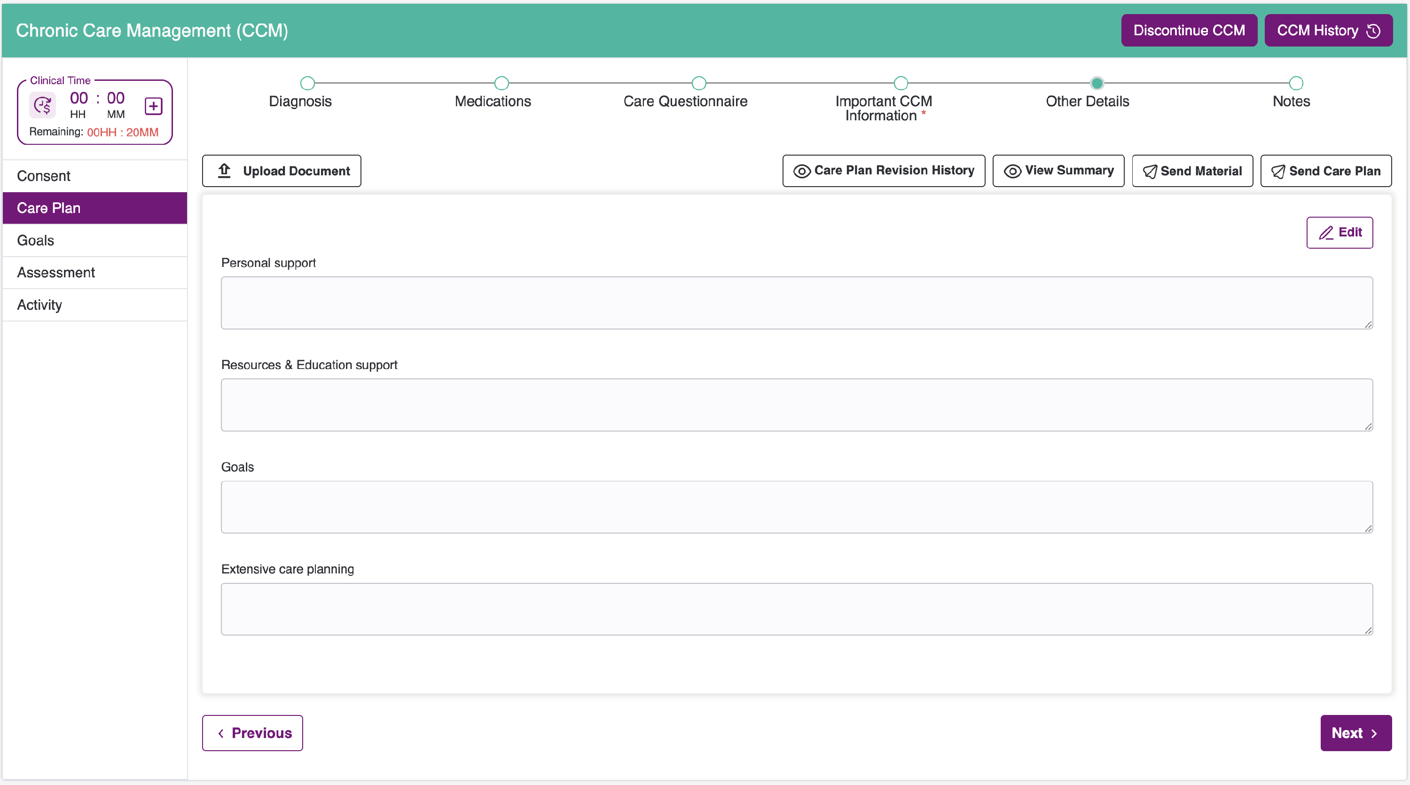Screen dimensions: 1410x785
Task: Click the clinical time billing clock icon
Action: pos(42,105)
